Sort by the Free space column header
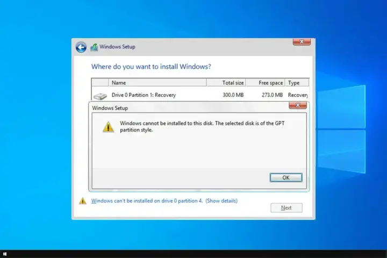This screenshot has height=258, width=387. [266, 82]
